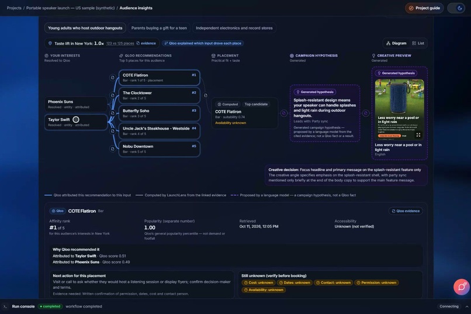Select Young adults who host outdoor hangouts tab
Viewport: 471px width, 314px height.
point(85,28)
